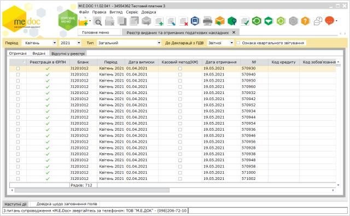Sort by the Дата отримання column header
The image size is (350, 216).
coord(221,62)
